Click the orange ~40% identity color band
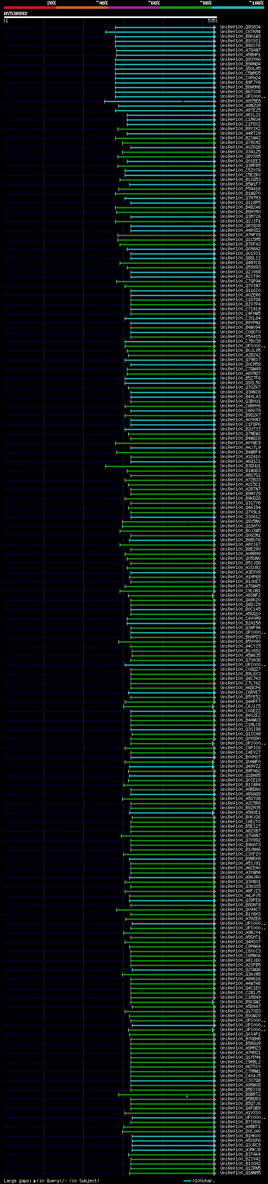Viewport: 268px width, 1184px height. 82,8
